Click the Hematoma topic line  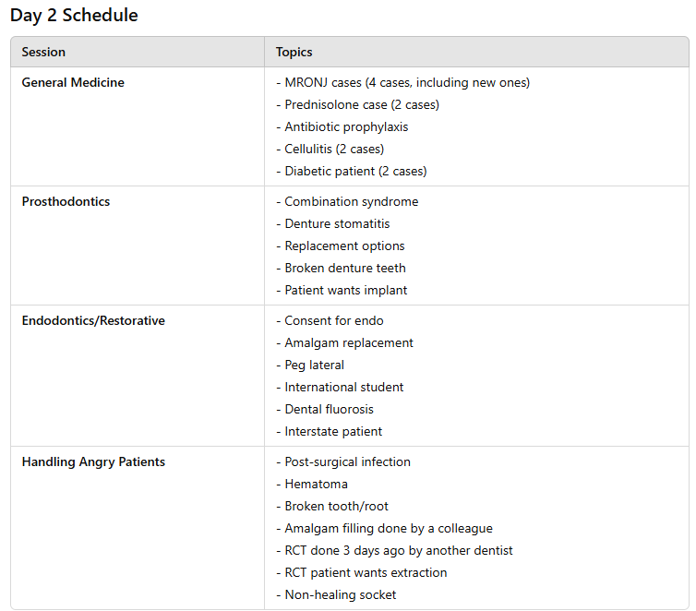click(312, 485)
